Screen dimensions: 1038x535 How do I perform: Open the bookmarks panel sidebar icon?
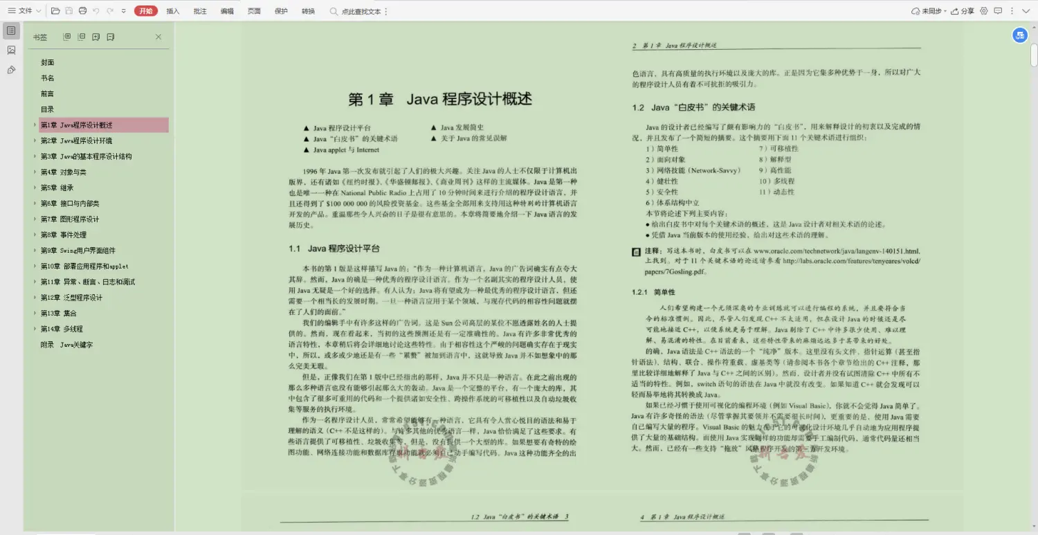[x=11, y=30]
